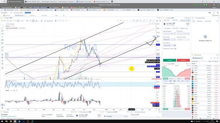The height and width of the screenshot is (123, 220).
Task: Select the Мес monthly timeframe
Action: click(22, 21)
